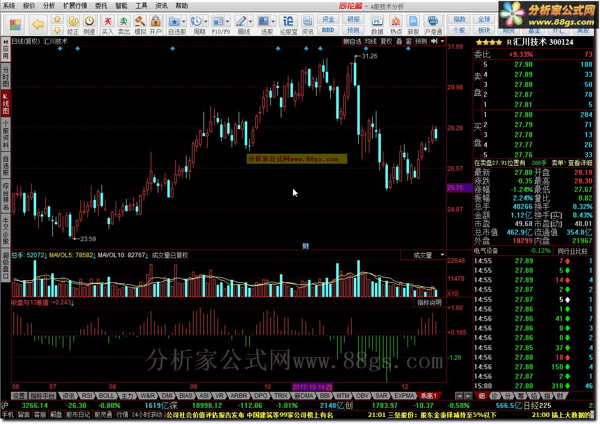
Task: Click the 周期 clock icon
Action: pyautogui.click(x=196, y=21)
